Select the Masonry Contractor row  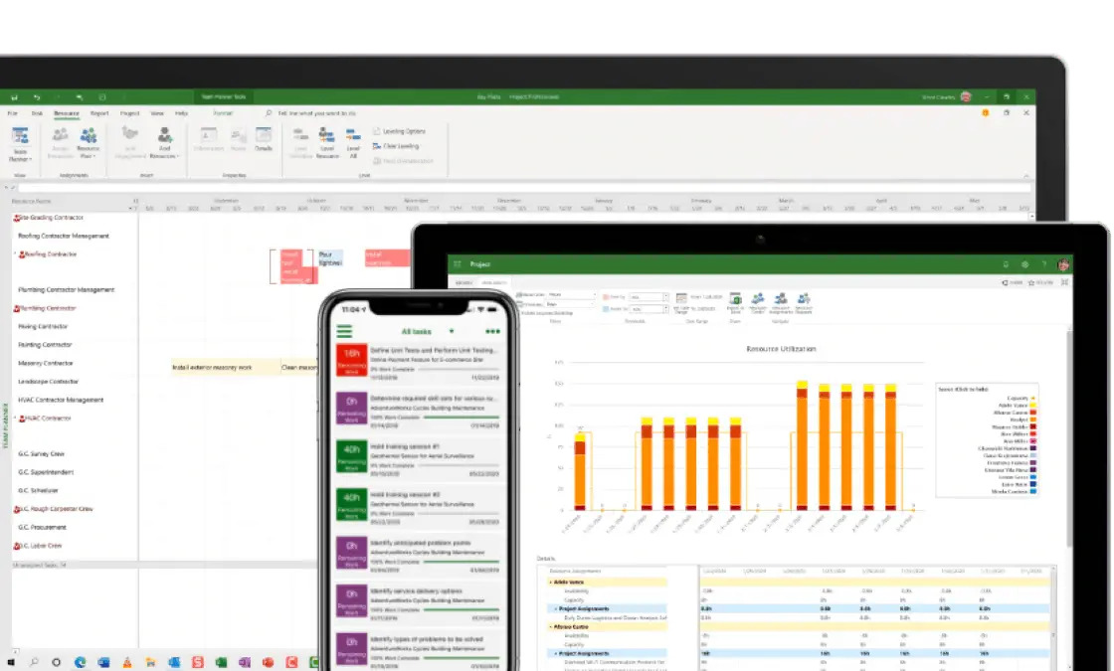[46, 363]
